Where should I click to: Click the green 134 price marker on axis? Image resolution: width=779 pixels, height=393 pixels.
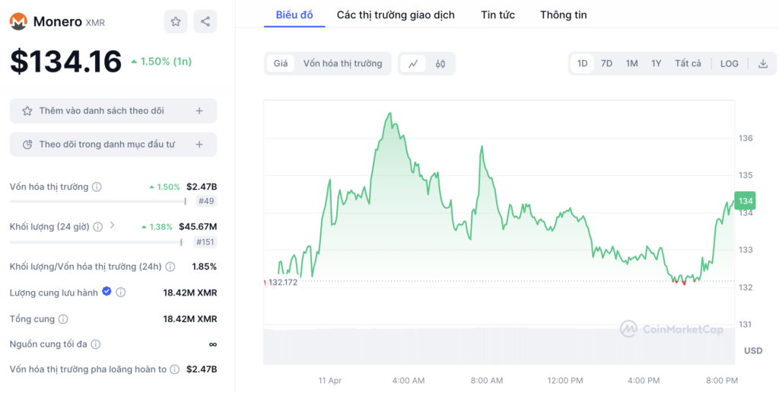coord(746,201)
